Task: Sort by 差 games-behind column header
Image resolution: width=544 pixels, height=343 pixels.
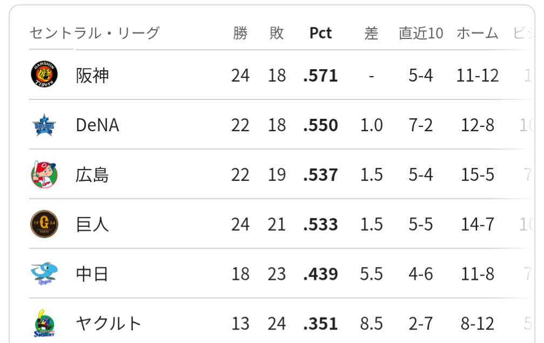Action: (x=371, y=33)
